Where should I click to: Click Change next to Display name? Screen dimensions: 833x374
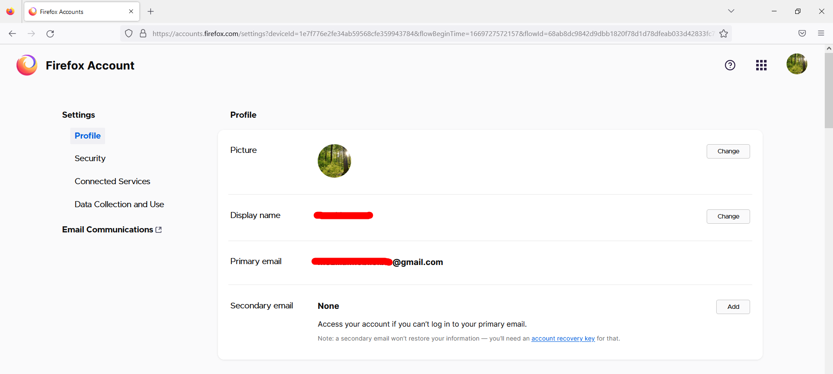[x=728, y=216]
